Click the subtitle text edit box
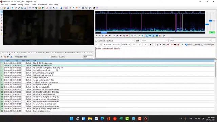The width and height of the screenshot is (217, 122). [155, 53]
